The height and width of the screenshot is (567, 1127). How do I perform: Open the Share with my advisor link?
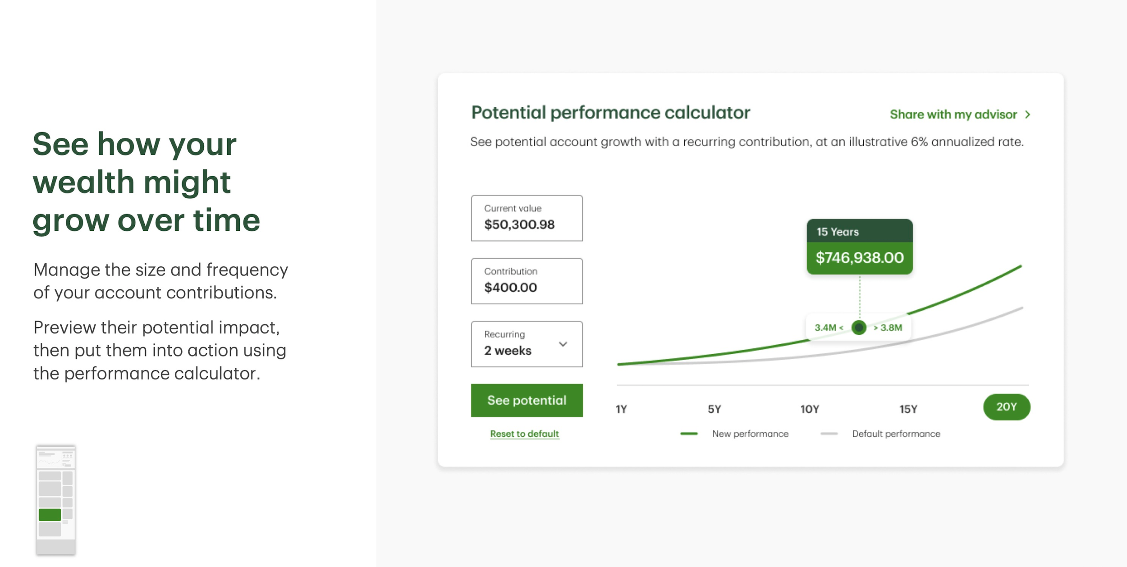pyautogui.click(x=953, y=114)
